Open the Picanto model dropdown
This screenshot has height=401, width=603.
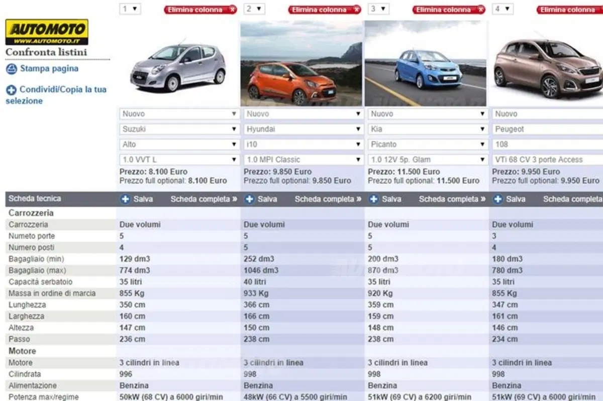pyautogui.click(x=428, y=144)
